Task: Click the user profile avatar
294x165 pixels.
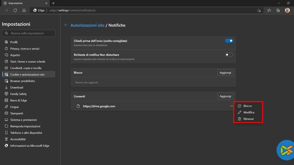Action: [x=287, y=10]
